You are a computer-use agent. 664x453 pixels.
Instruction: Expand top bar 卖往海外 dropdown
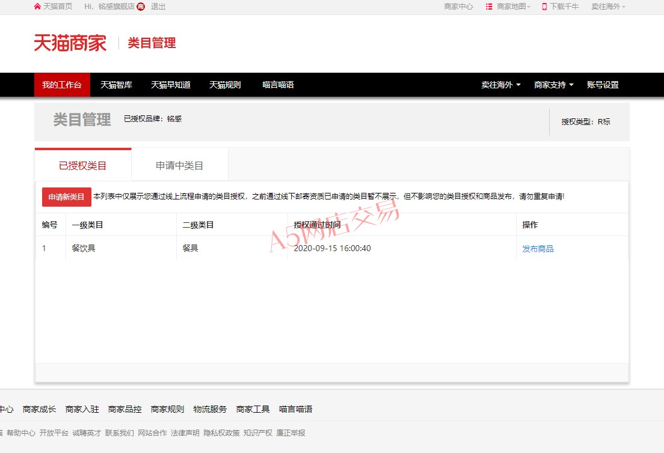coord(608,7)
